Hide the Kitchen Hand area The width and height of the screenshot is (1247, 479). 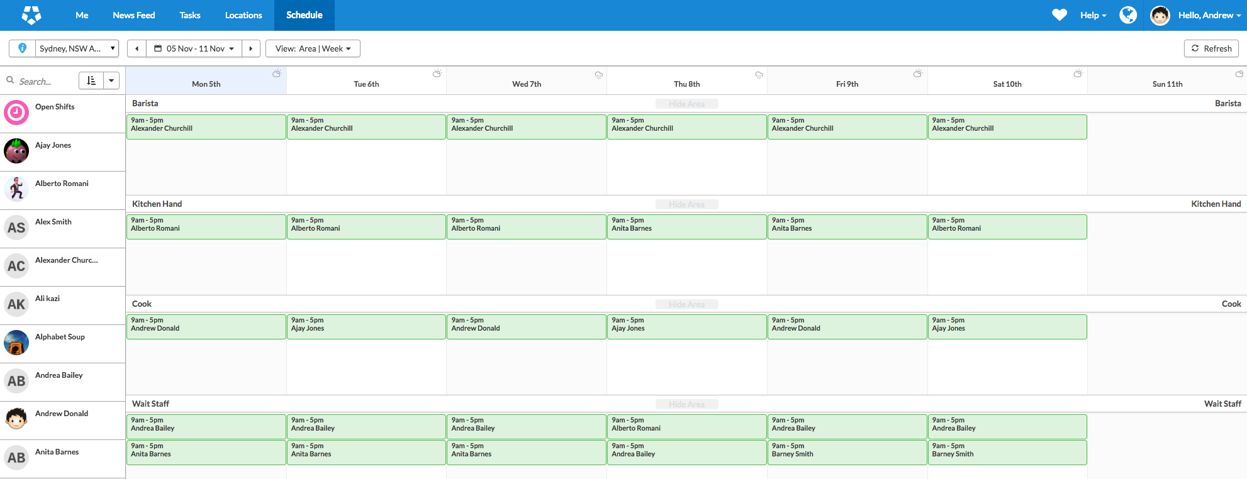(686, 204)
